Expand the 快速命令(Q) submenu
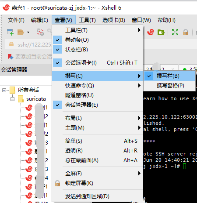Viewport: 197px width, 203px height. pyautogui.click(x=97, y=86)
